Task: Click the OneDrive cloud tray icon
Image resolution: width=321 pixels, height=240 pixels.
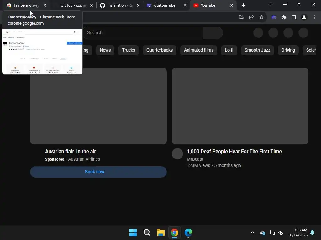Action: (x=263, y=232)
